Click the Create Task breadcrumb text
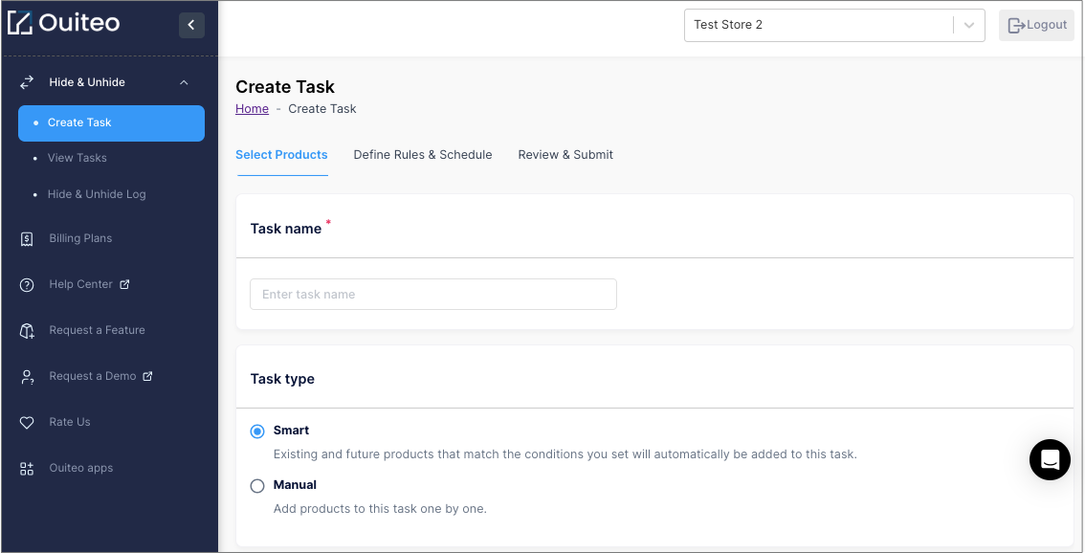Image resolution: width=1085 pixels, height=553 pixels. (322, 109)
